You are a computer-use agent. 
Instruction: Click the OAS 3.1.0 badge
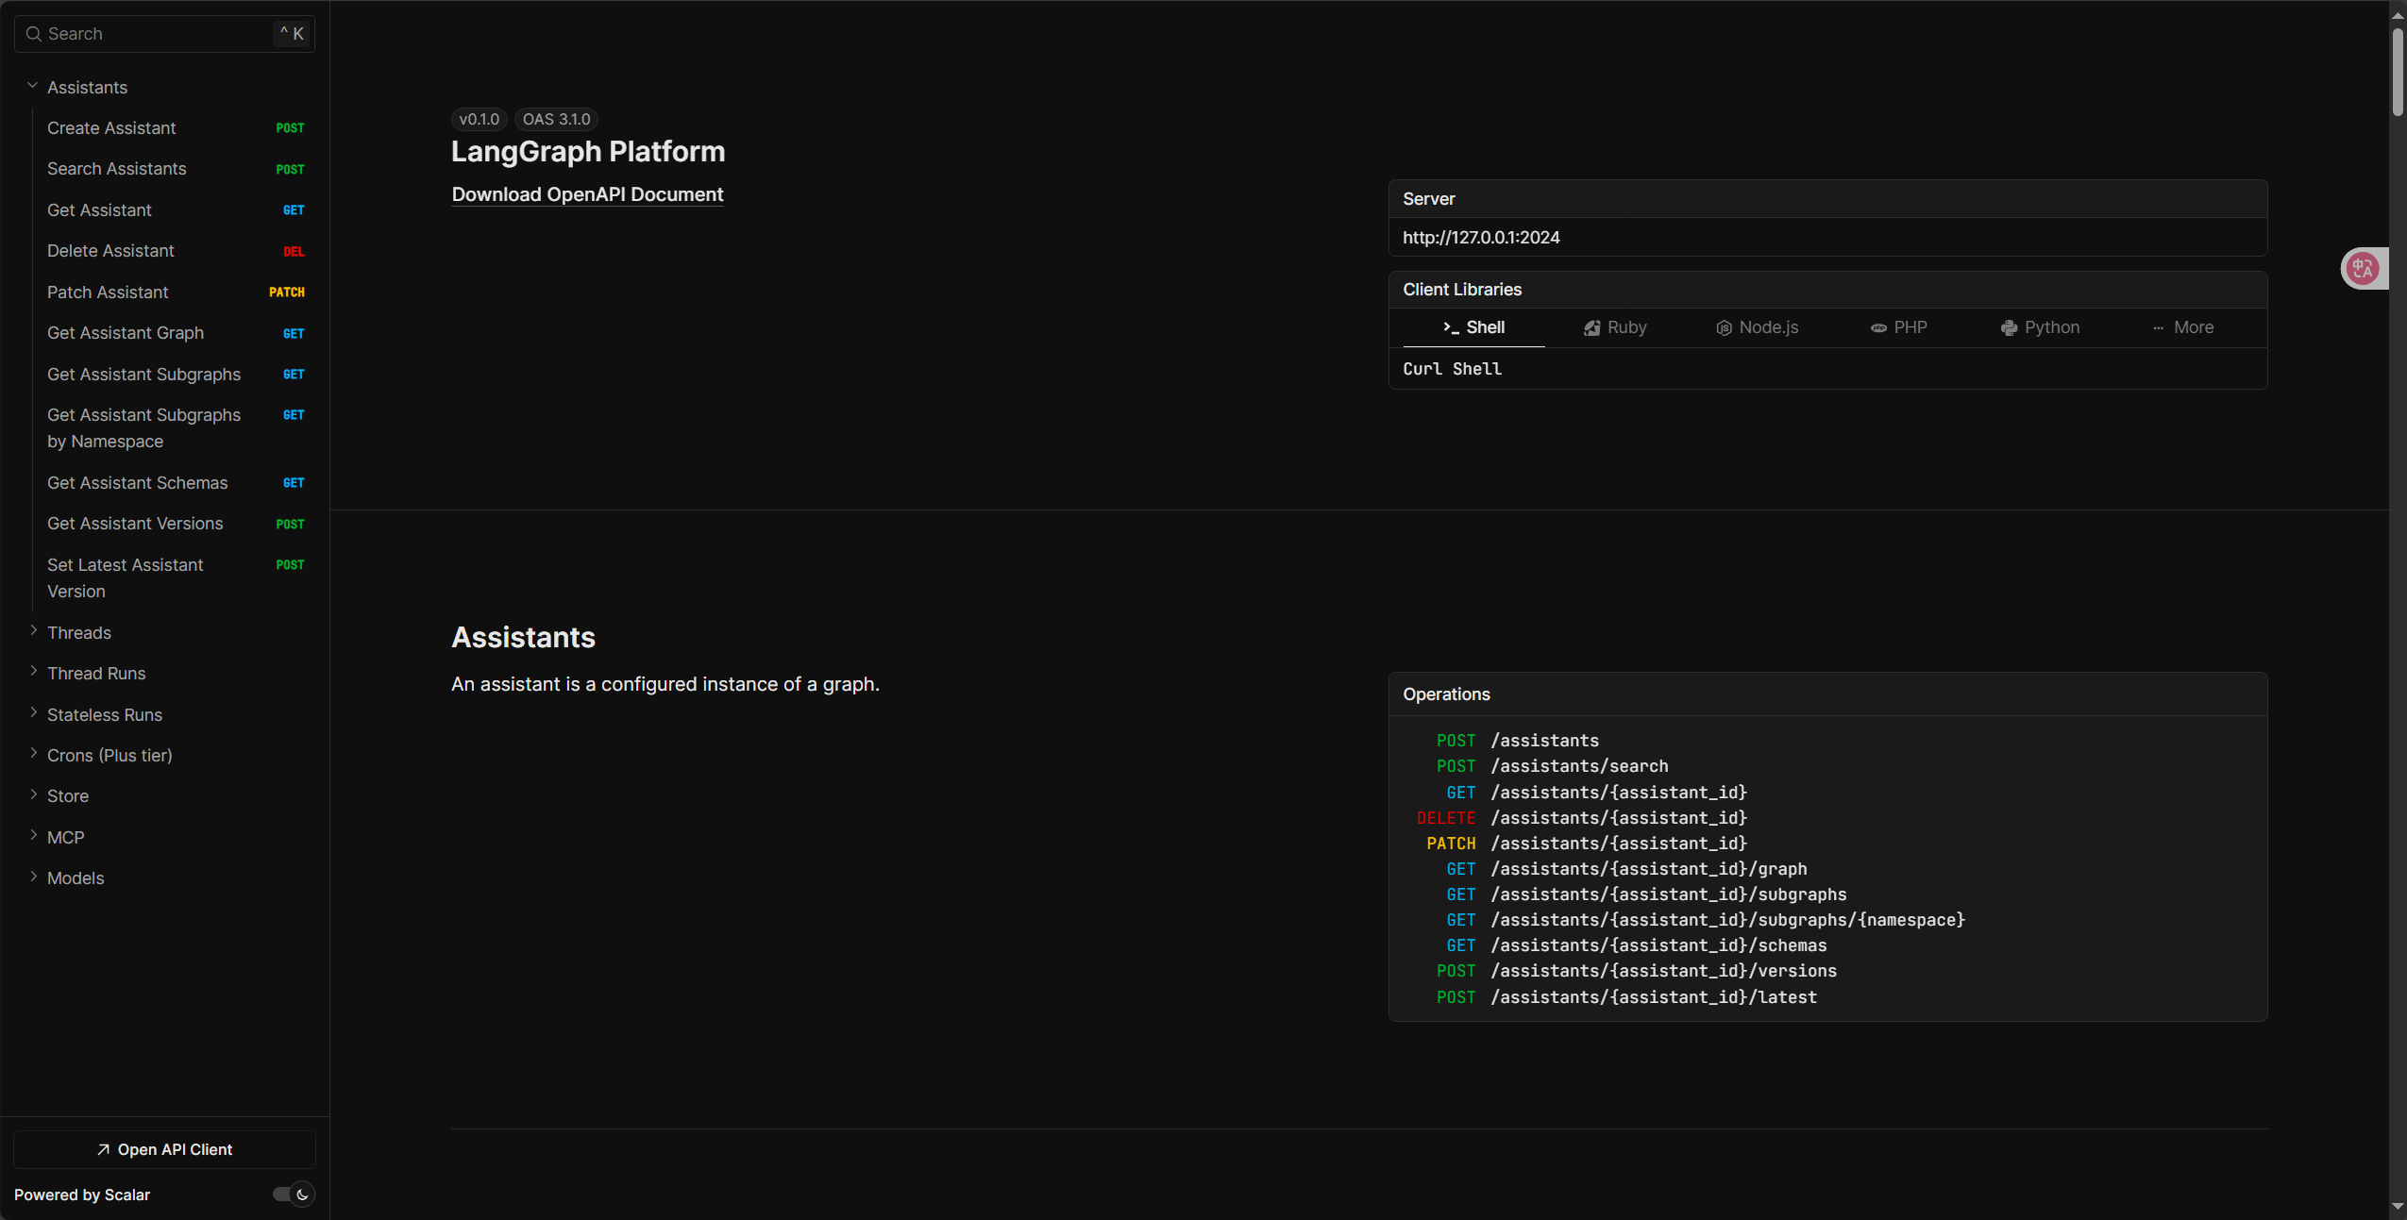click(556, 120)
